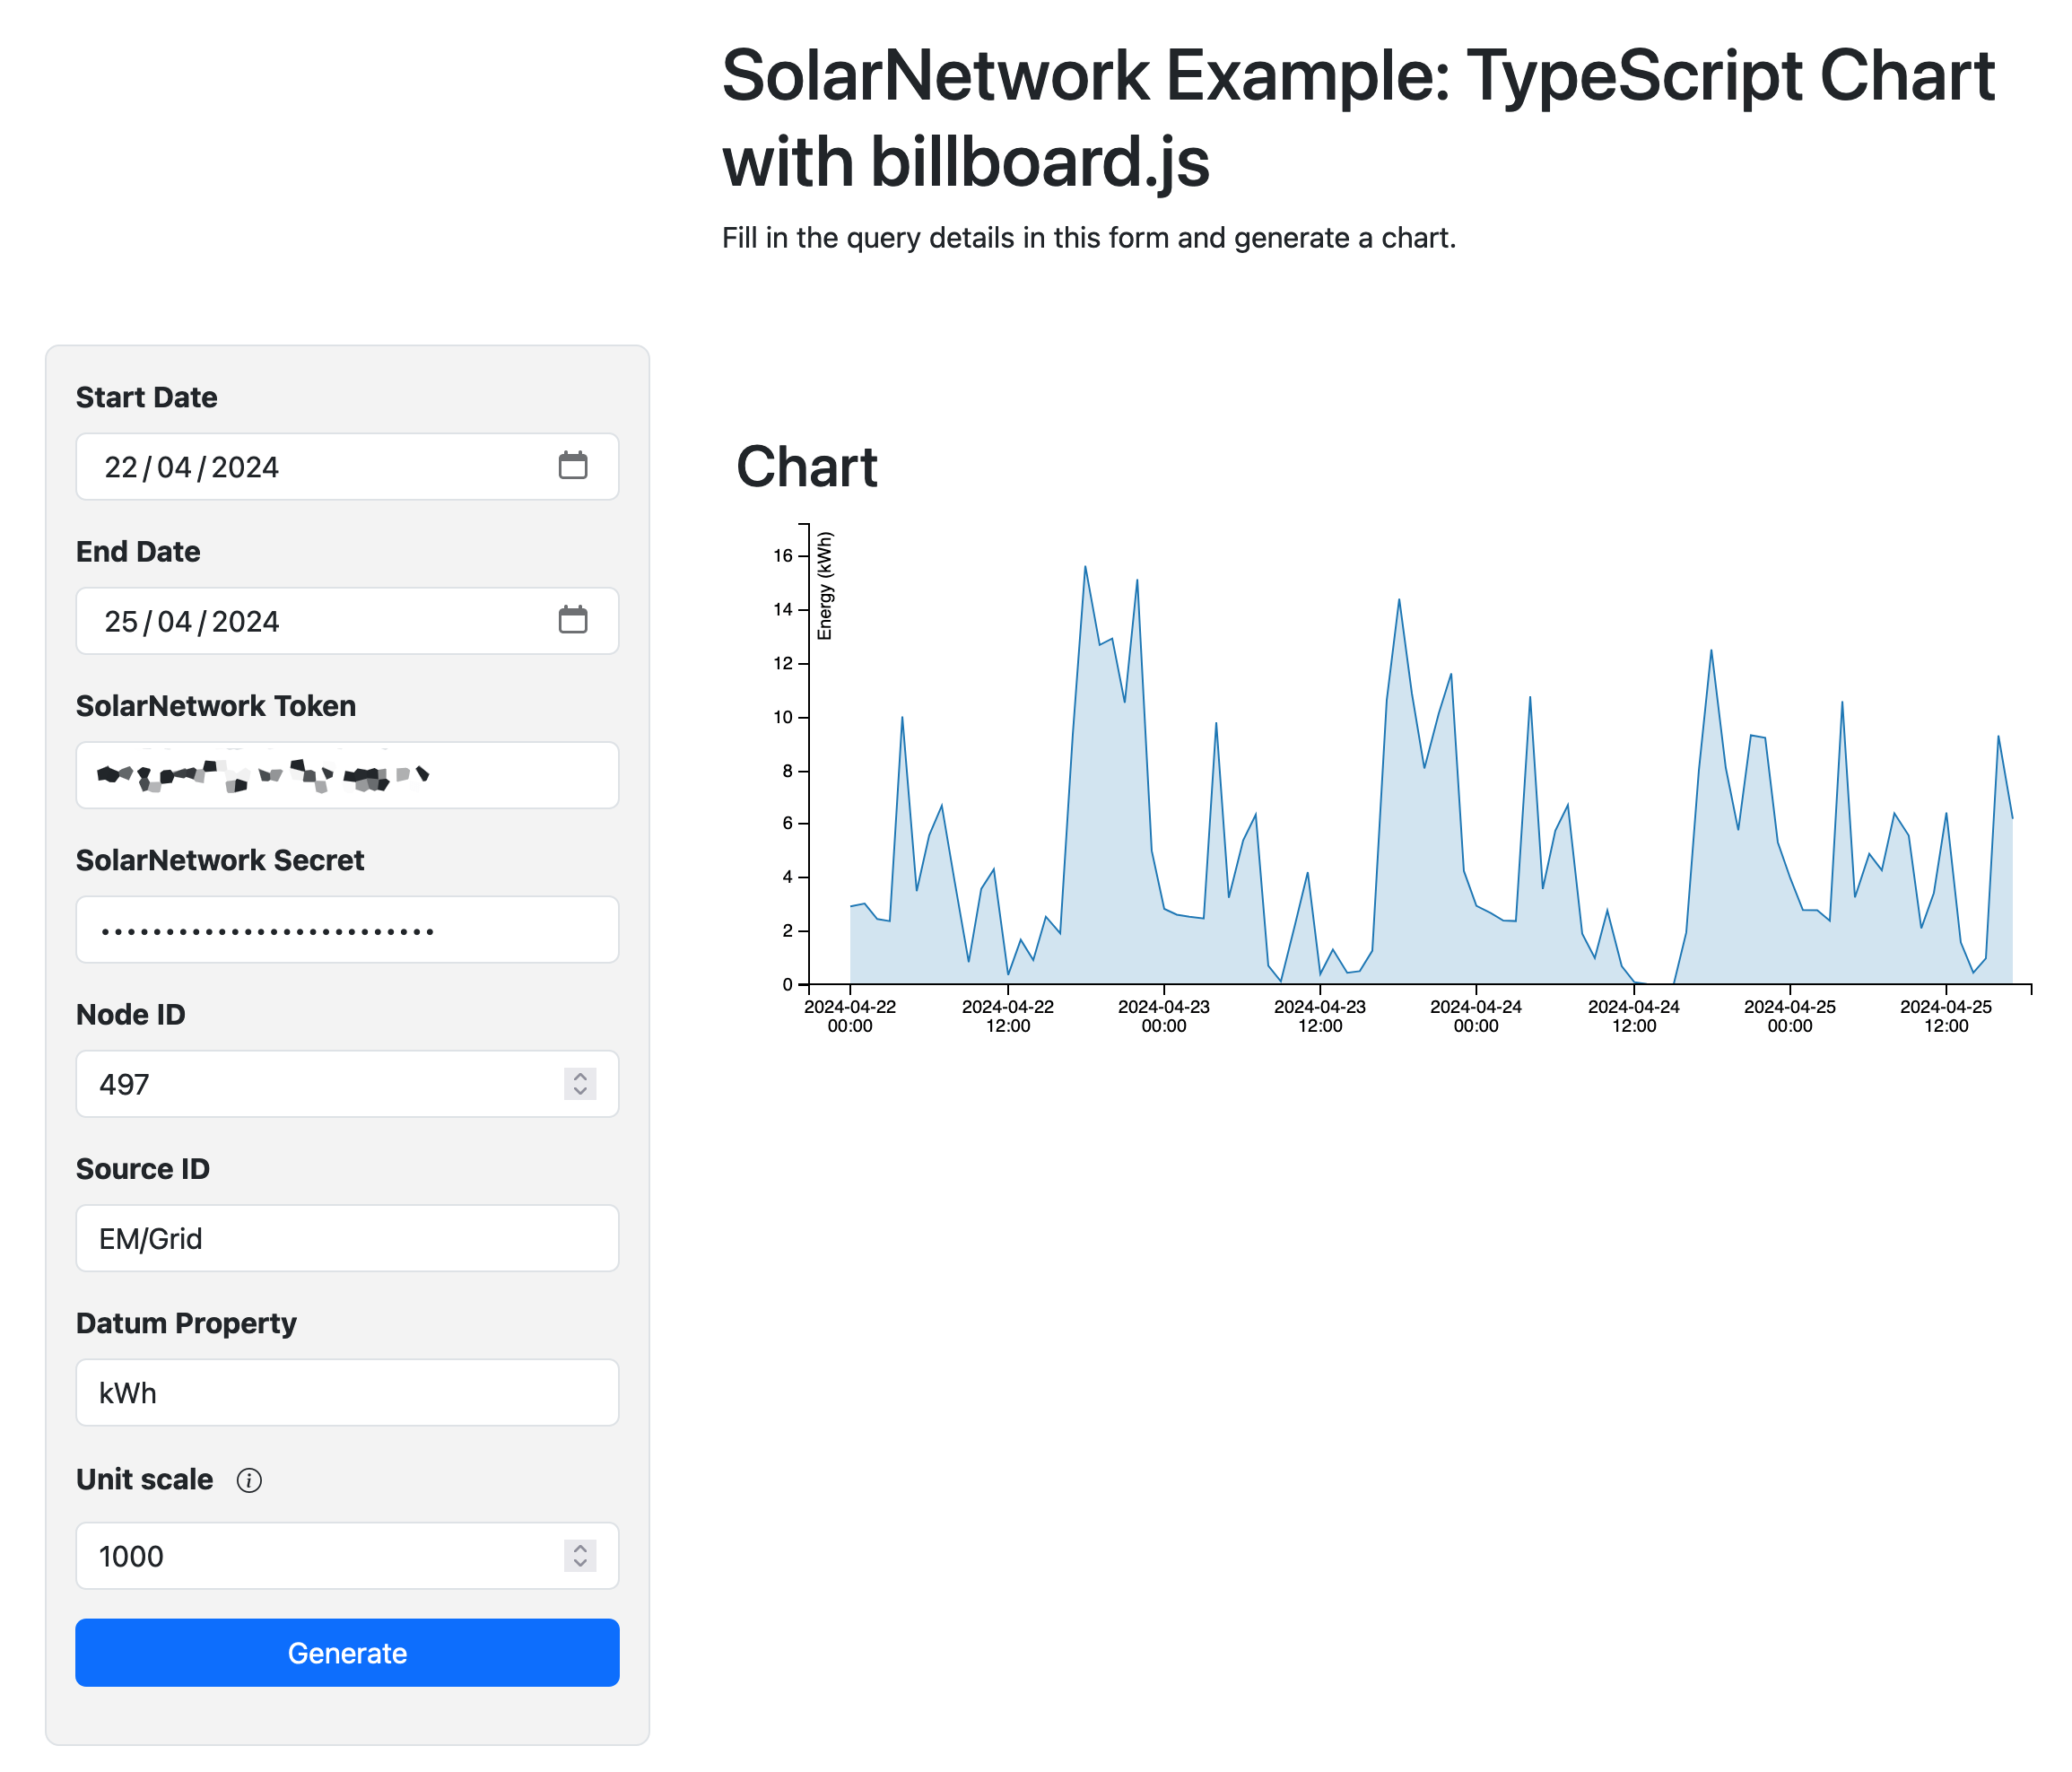
Task: Increment the Node ID stepper up arrow
Action: 580,1076
